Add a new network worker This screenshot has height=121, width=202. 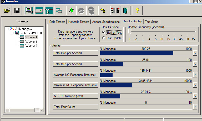49,10
